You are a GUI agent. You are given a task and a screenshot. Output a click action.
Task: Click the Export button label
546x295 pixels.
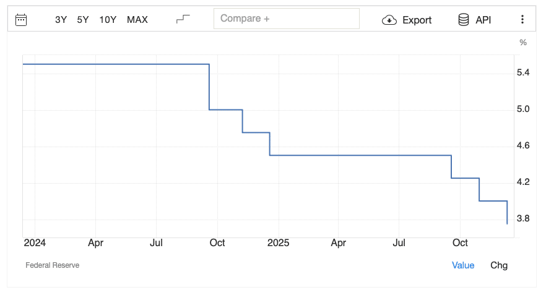(x=417, y=20)
